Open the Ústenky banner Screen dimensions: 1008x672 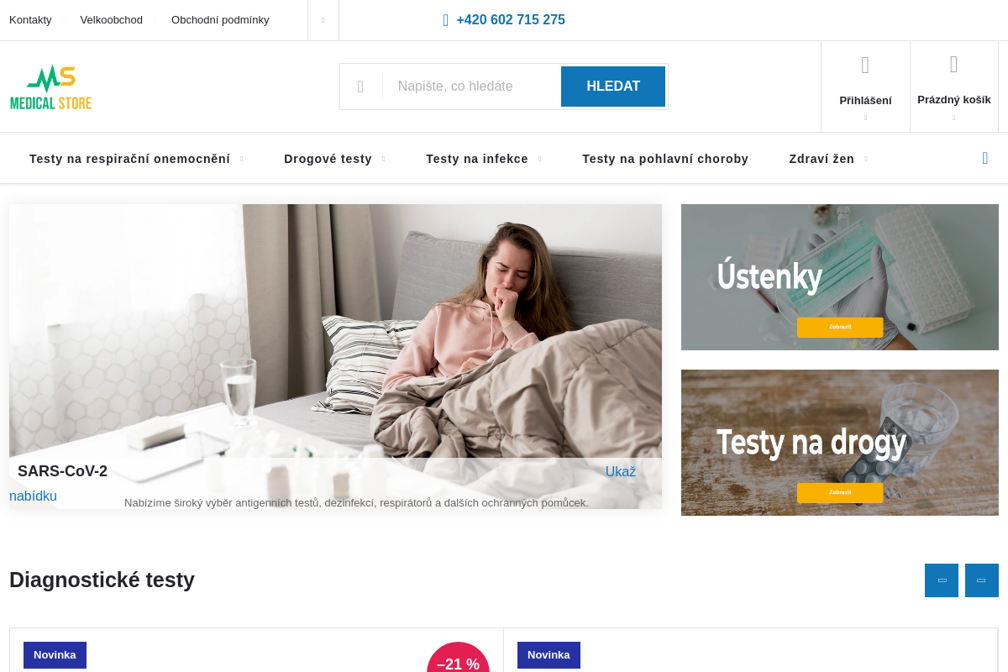(x=840, y=277)
